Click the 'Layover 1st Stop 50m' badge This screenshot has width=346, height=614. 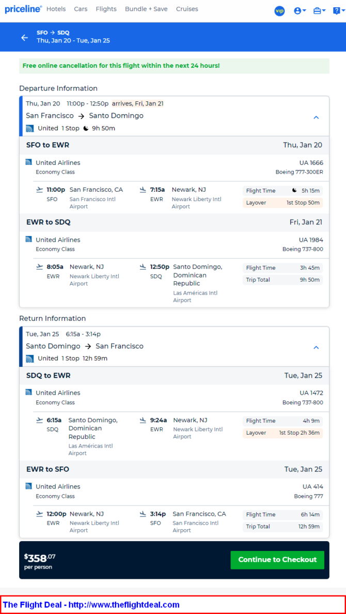click(282, 203)
